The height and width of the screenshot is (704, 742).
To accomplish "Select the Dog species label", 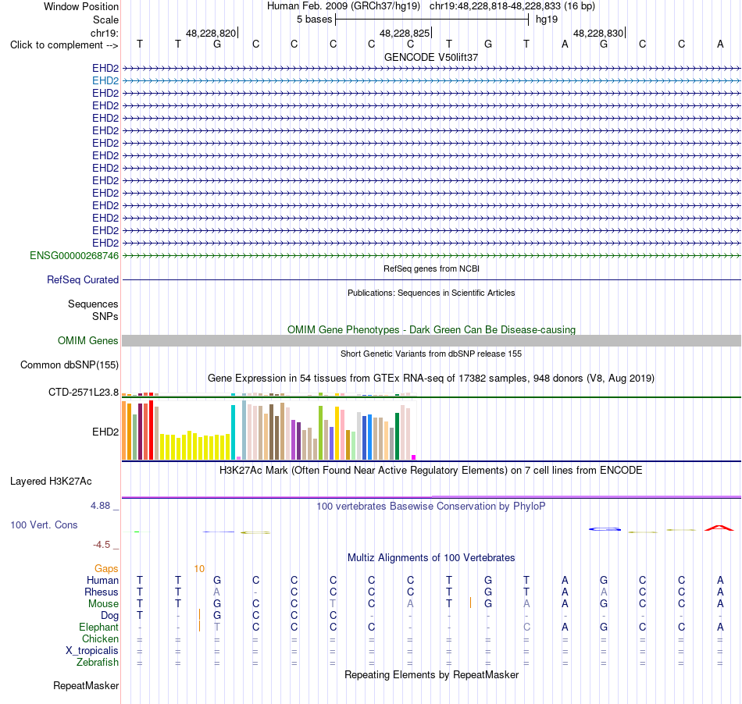I will click(110, 616).
